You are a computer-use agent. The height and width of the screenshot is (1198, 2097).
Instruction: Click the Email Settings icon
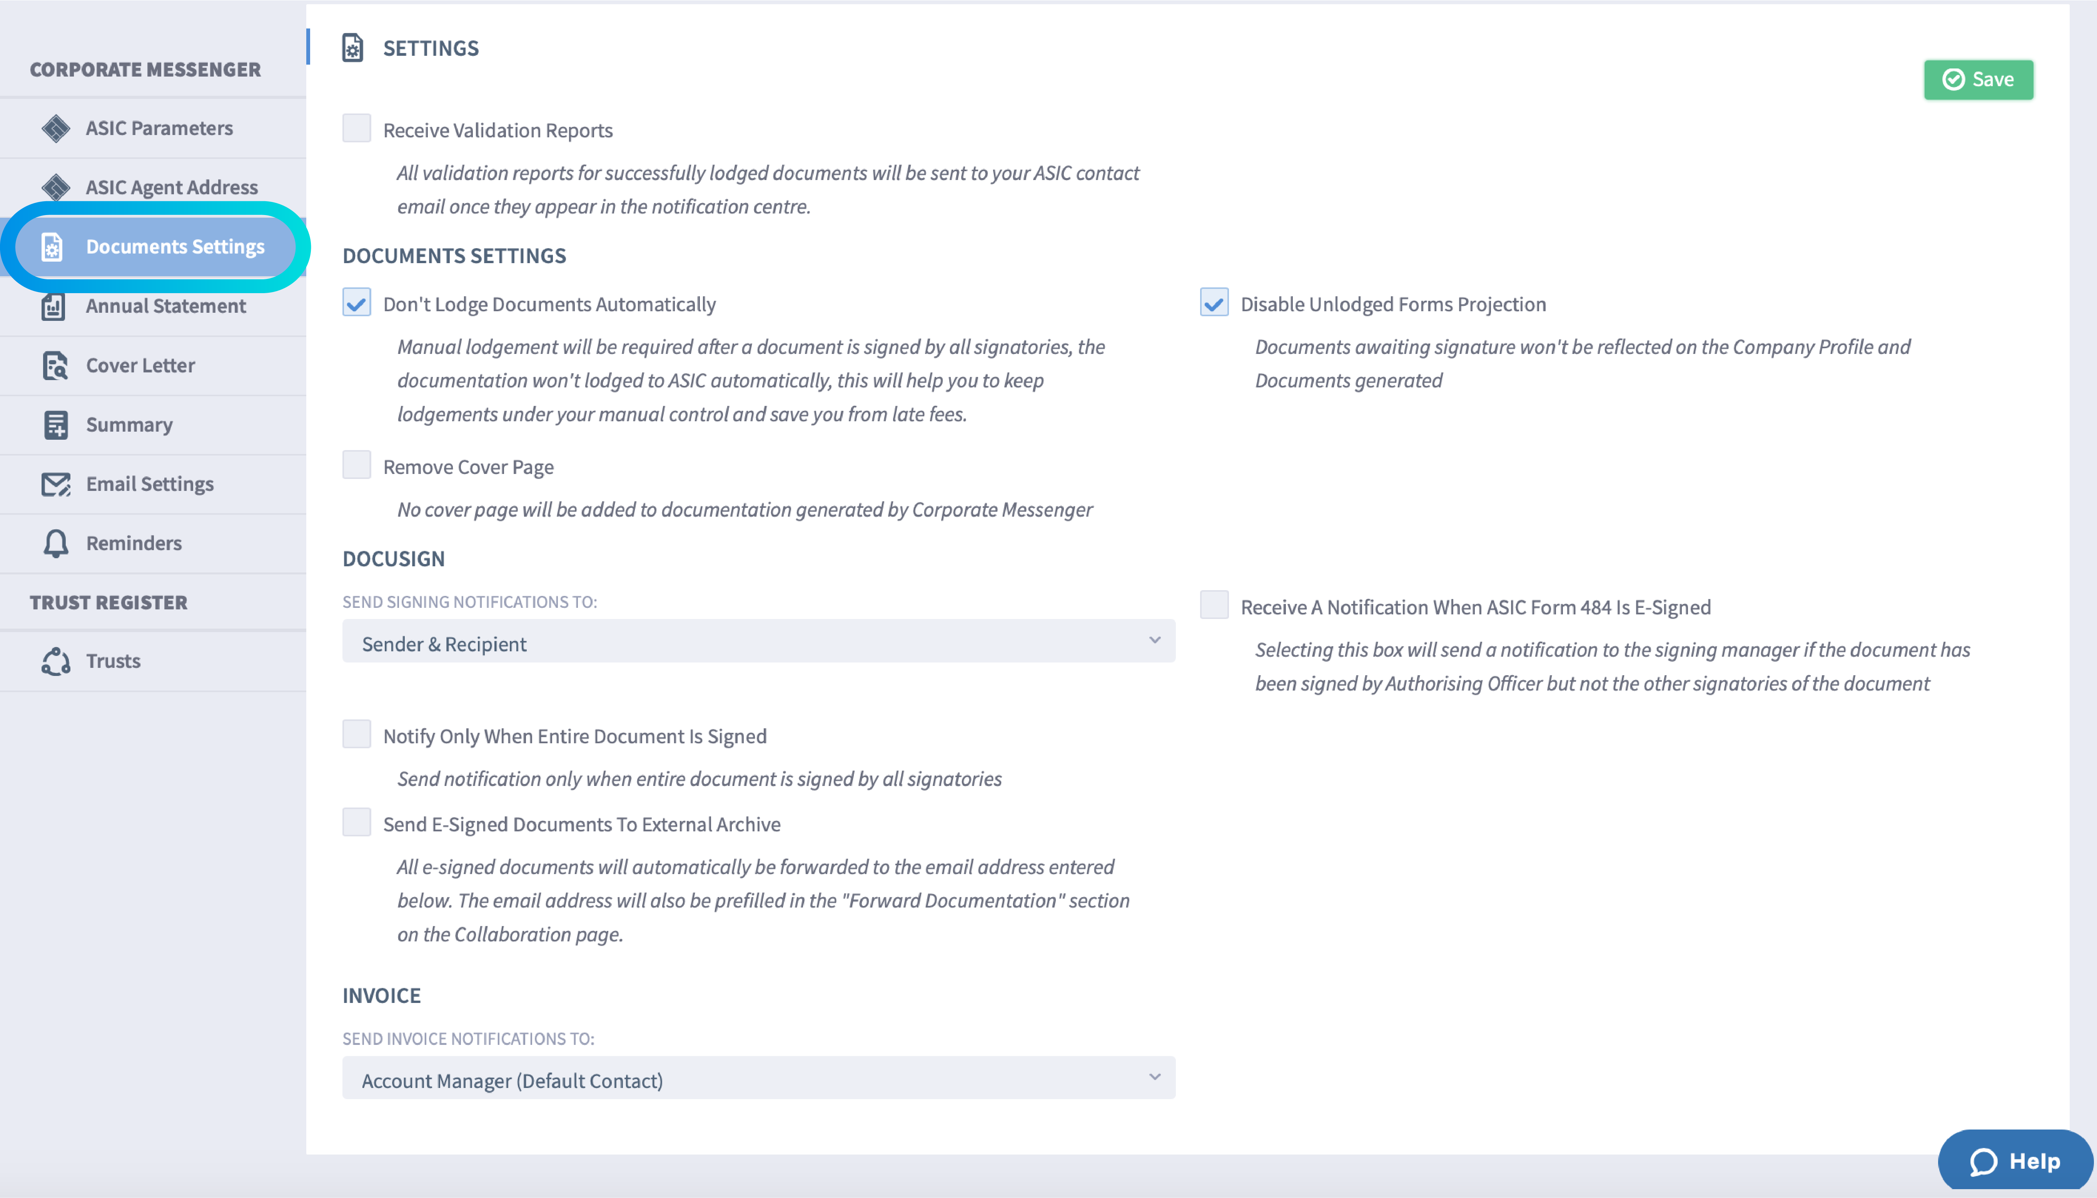(55, 482)
